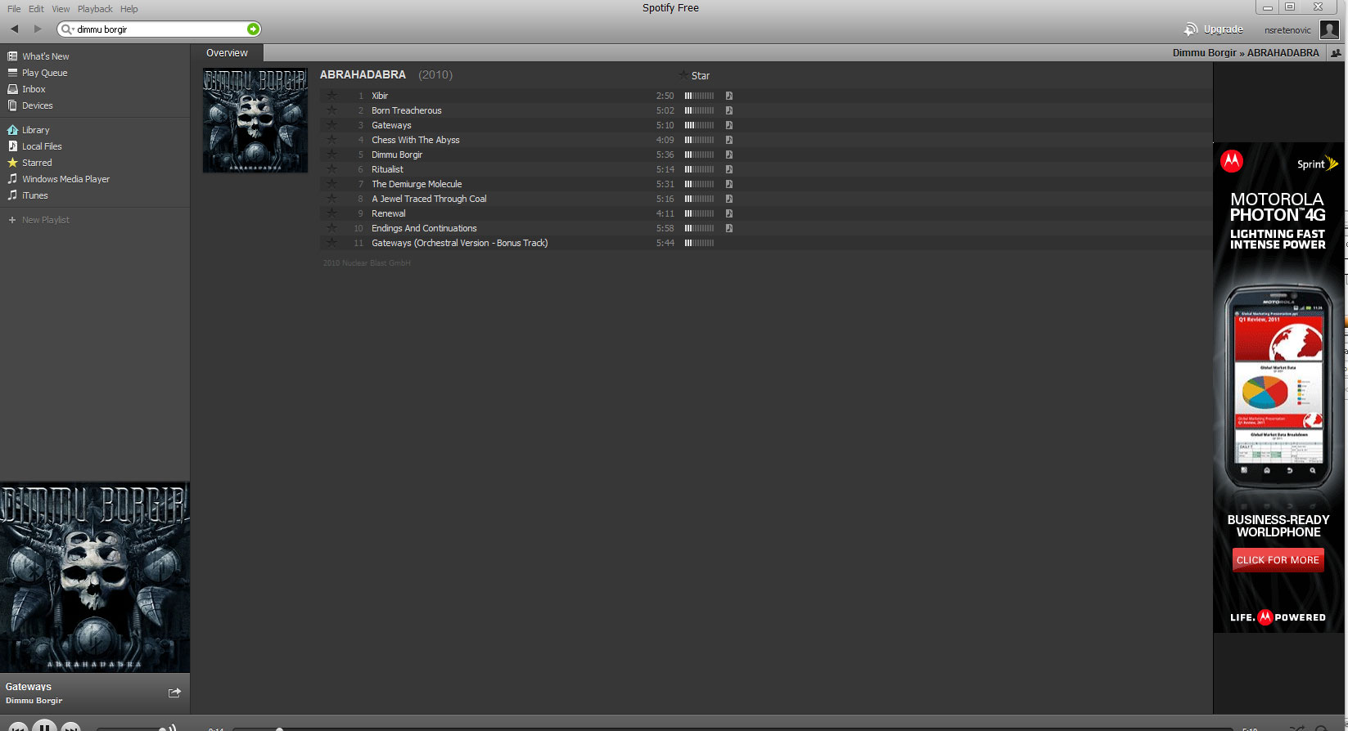Open the nsretenovic username link
This screenshot has height=731, width=1348.
click(1287, 30)
